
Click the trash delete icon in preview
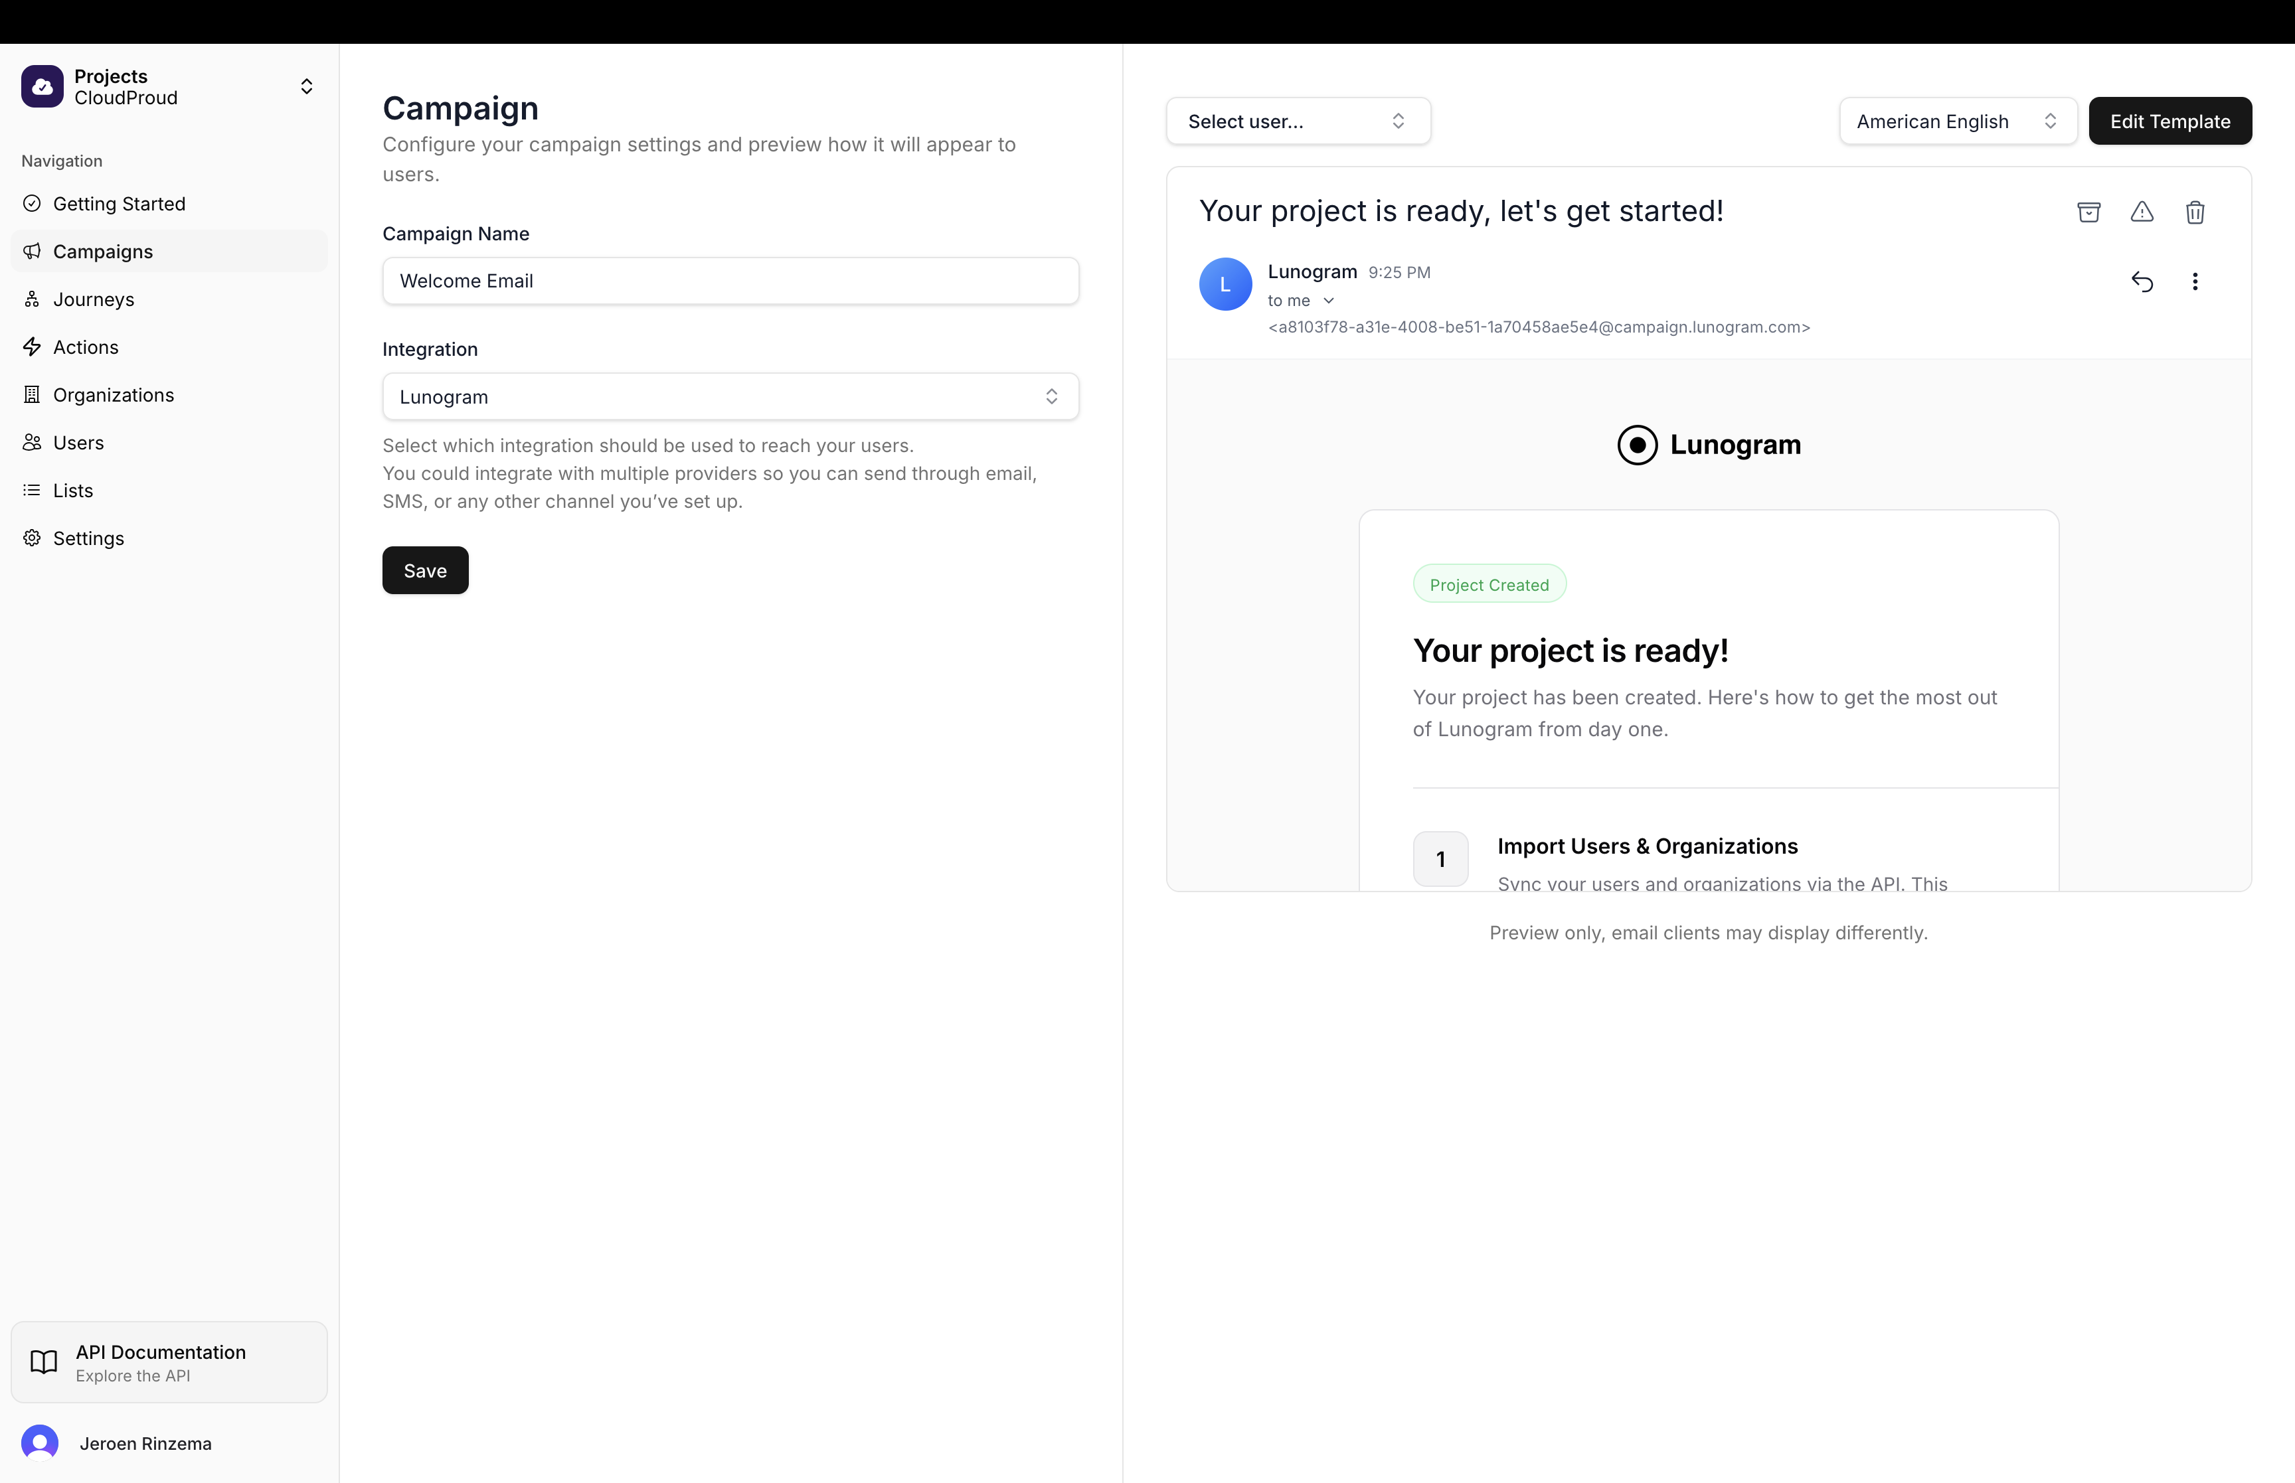[x=2195, y=212]
